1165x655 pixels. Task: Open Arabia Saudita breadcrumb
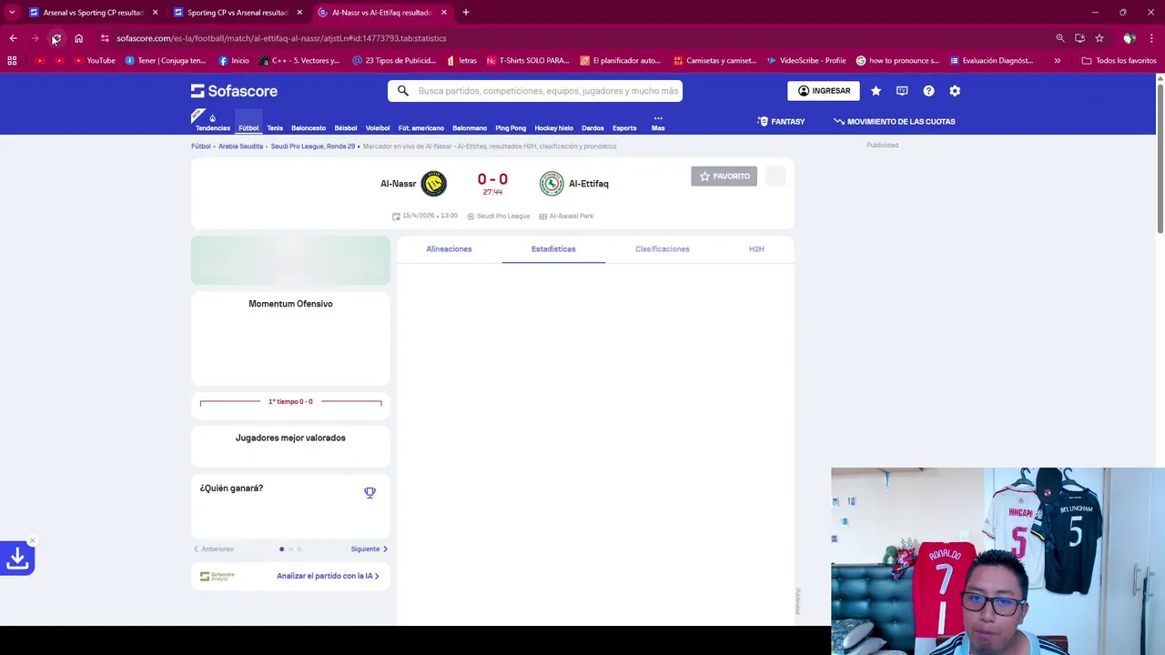(240, 146)
